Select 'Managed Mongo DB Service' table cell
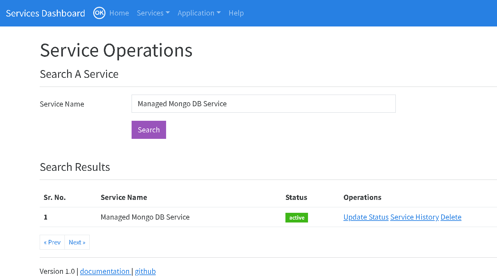Viewport: 497px width, 279px height. 145,217
